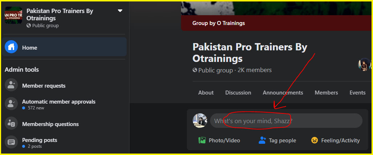Viewport: 373px width, 155px height.
Task: Click the Membership questions icon
Action: 11,123
